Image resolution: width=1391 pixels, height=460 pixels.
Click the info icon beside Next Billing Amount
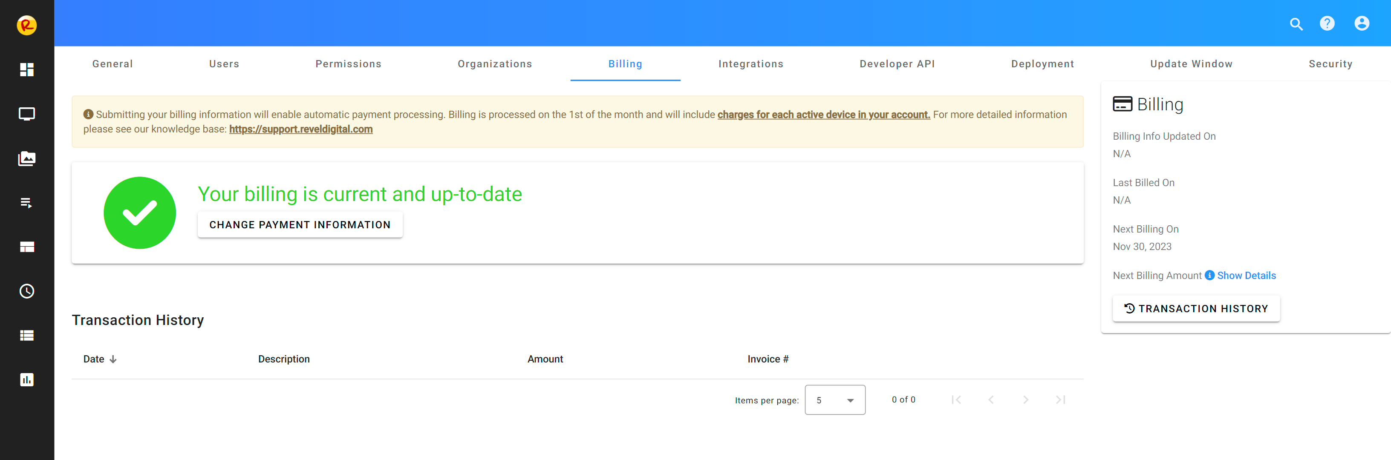1209,275
